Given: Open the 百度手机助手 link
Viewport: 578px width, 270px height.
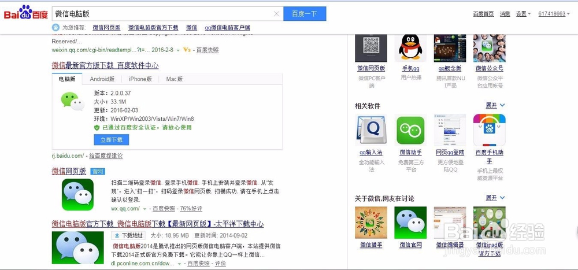Looking at the screenshot, I should (489, 157).
